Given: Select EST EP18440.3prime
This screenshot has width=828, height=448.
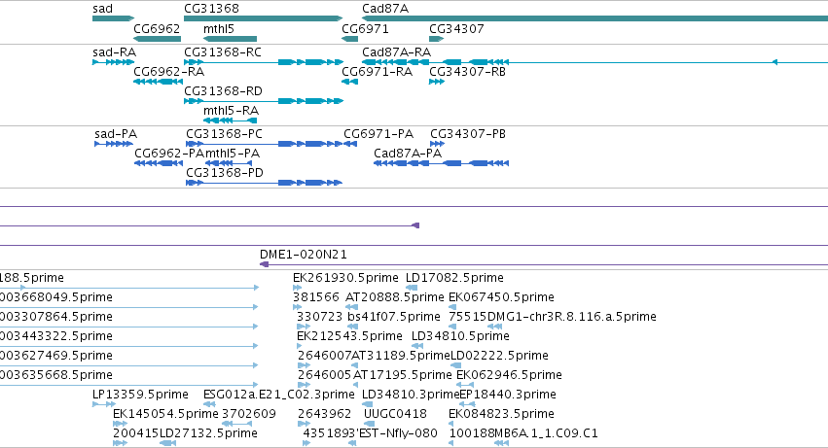Looking at the screenshot, I should (x=508, y=395).
